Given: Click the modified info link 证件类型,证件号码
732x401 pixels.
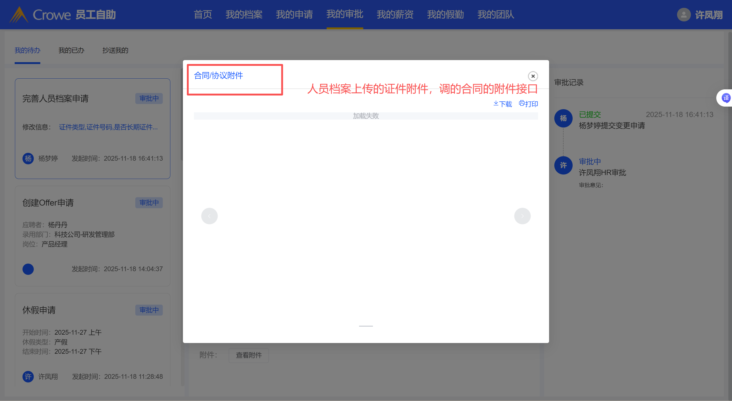Looking at the screenshot, I should click(108, 127).
